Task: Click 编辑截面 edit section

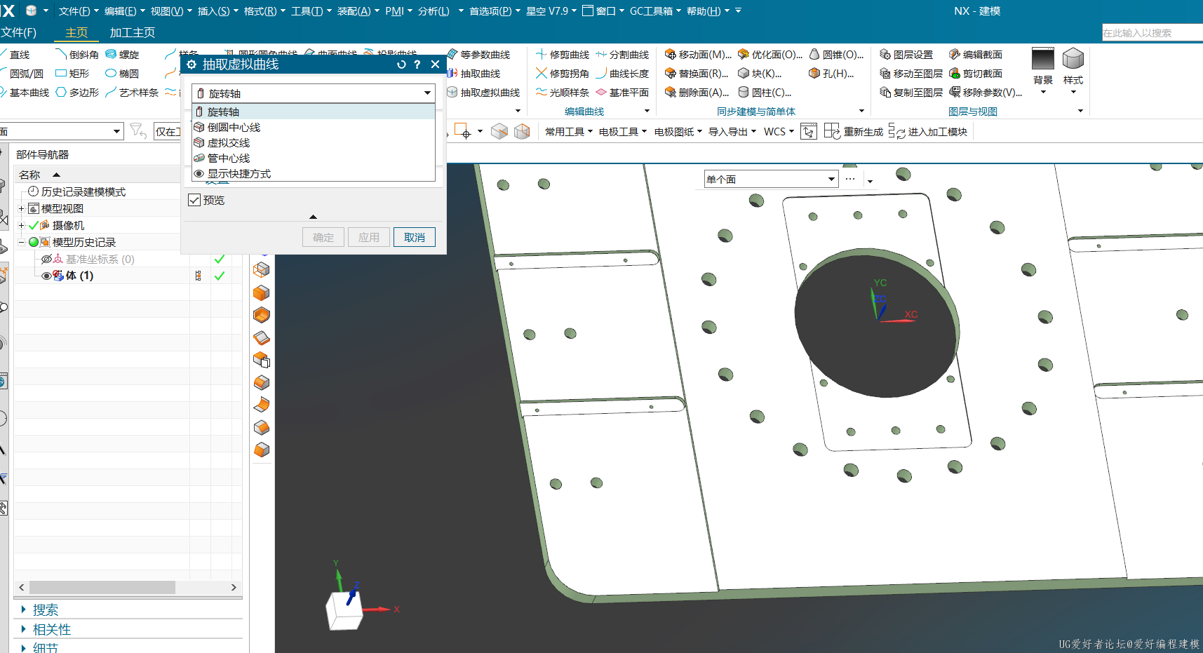Action: pyautogui.click(x=976, y=55)
